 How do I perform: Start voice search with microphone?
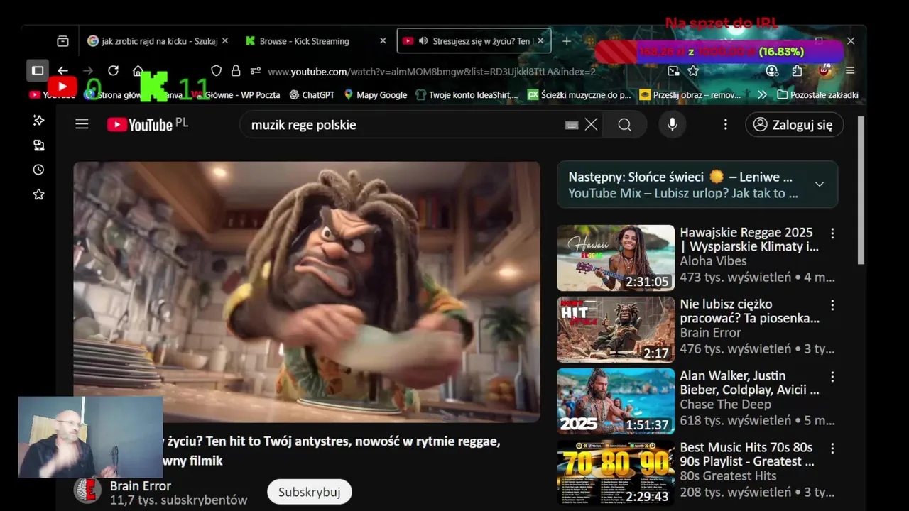point(672,125)
